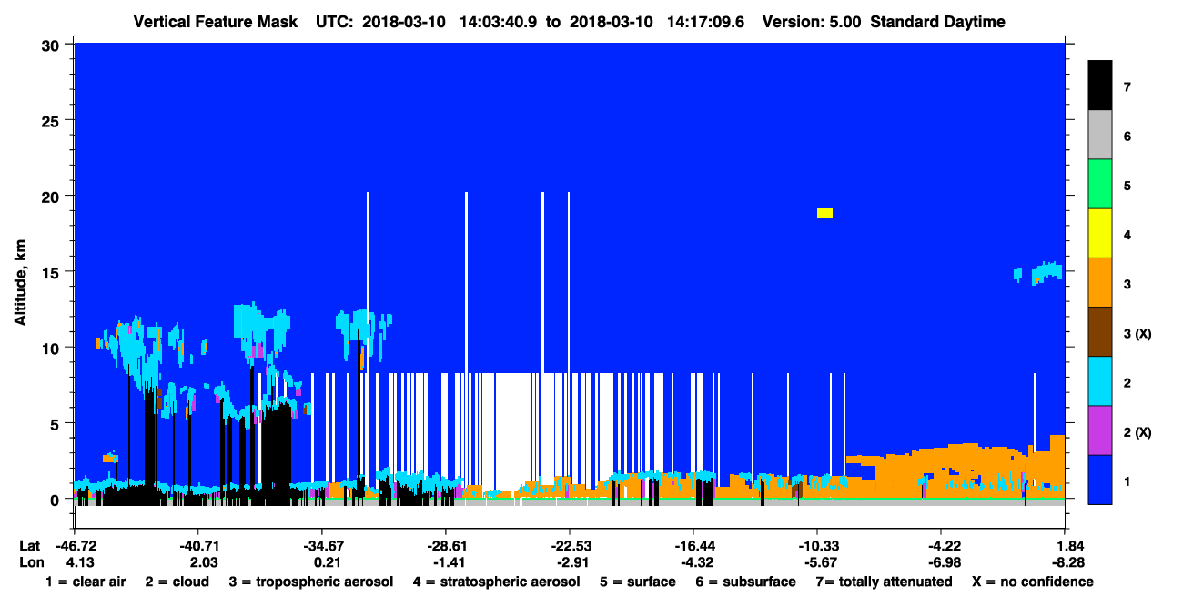The image size is (1183, 607).
Task: Pick the magenta 2 (X) colorbar swatch
Action: (x=1100, y=430)
